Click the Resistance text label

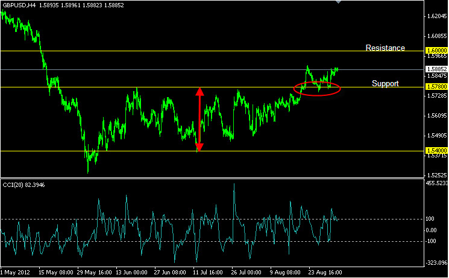(x=385, y=48)
